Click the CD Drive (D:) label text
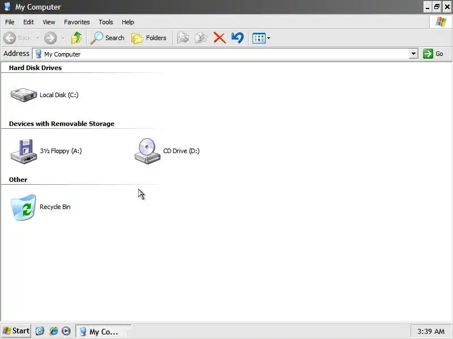The height and width of the screenshot is (339, 453). pos(181,151)
